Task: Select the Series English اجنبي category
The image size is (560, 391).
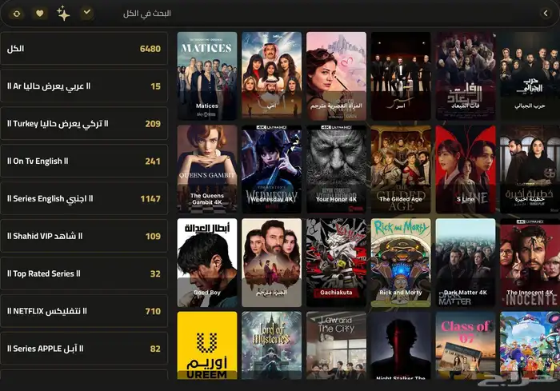Action: pos(84,198)
